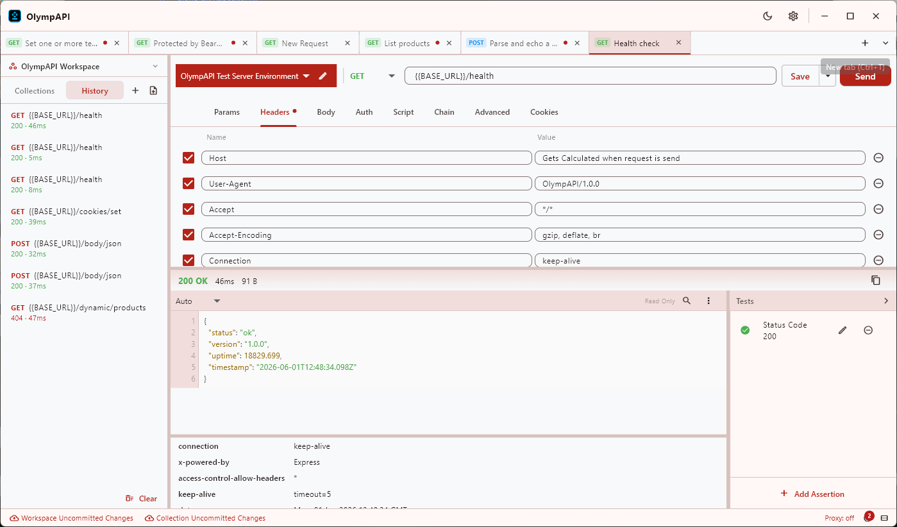Screen dimensions: 897x527
Task: Collapse the Tests panel chevron
Action: [x=886, y=301]
